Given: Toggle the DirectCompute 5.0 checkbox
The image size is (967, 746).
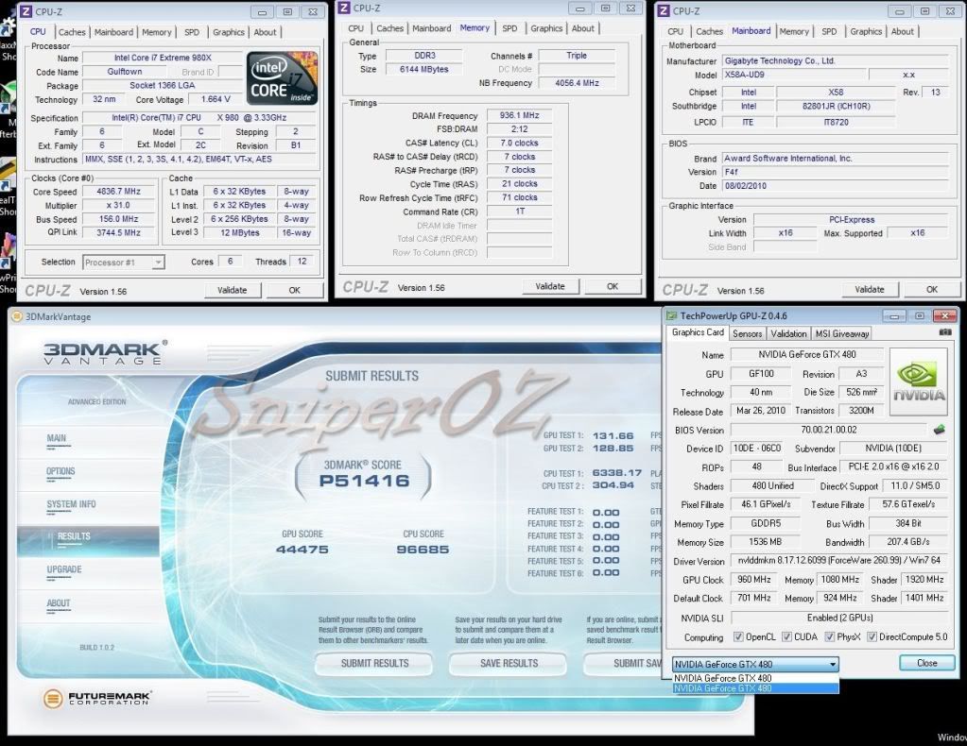Looking at the screenshot, I should pyautogui.click(x=872, y=637).
